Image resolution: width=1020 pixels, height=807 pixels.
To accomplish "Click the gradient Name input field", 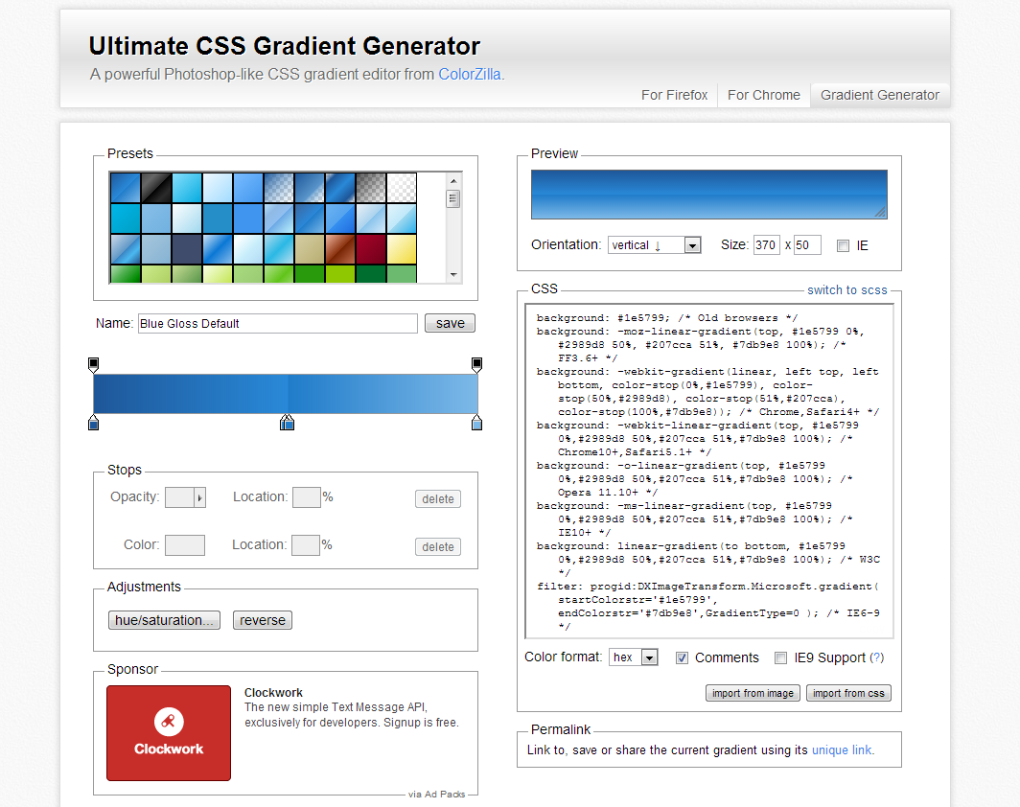I will tap(278, 323).
